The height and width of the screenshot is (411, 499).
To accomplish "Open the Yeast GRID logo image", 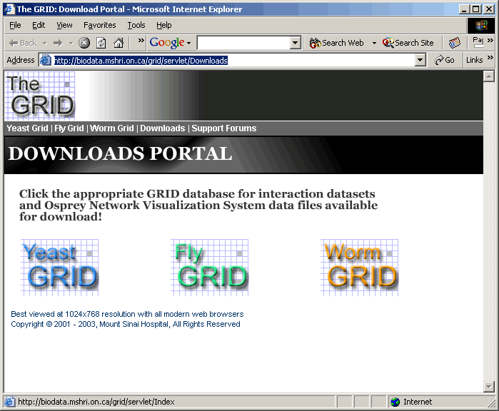I will [60, 268].
